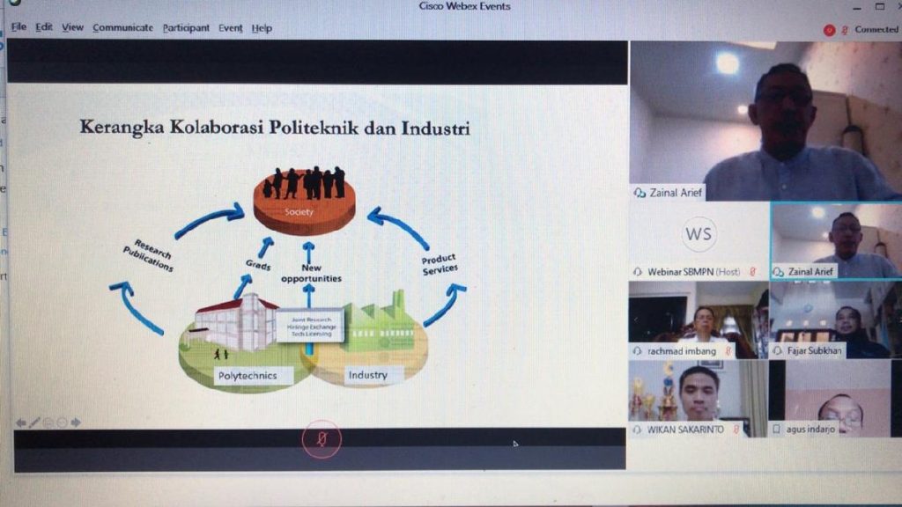Screen dimensions: 902x507
Task: Click the rachmad imbang name label
Action: coord(682,350)
